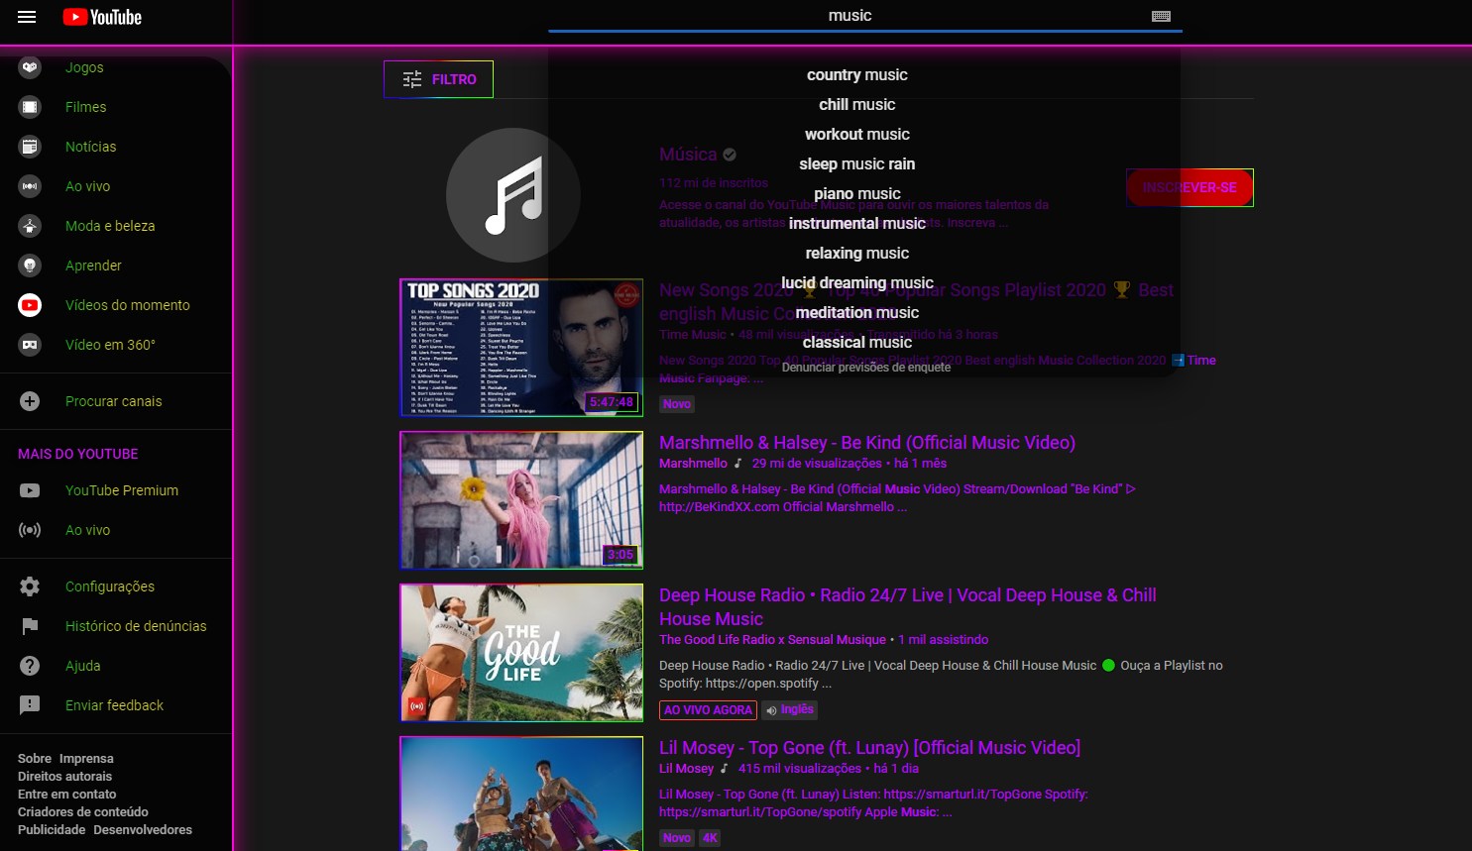Click the Marshmello channel name
1472x851 pixels.
coord(693,464)
